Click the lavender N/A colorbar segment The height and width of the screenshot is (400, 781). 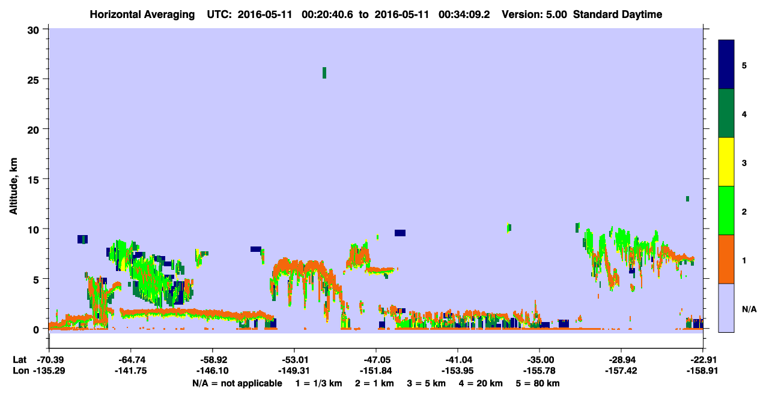pyautogui.click(x=726, y=307)
